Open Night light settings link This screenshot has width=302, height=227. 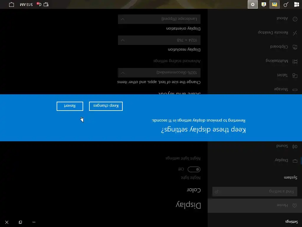(183, 158)
